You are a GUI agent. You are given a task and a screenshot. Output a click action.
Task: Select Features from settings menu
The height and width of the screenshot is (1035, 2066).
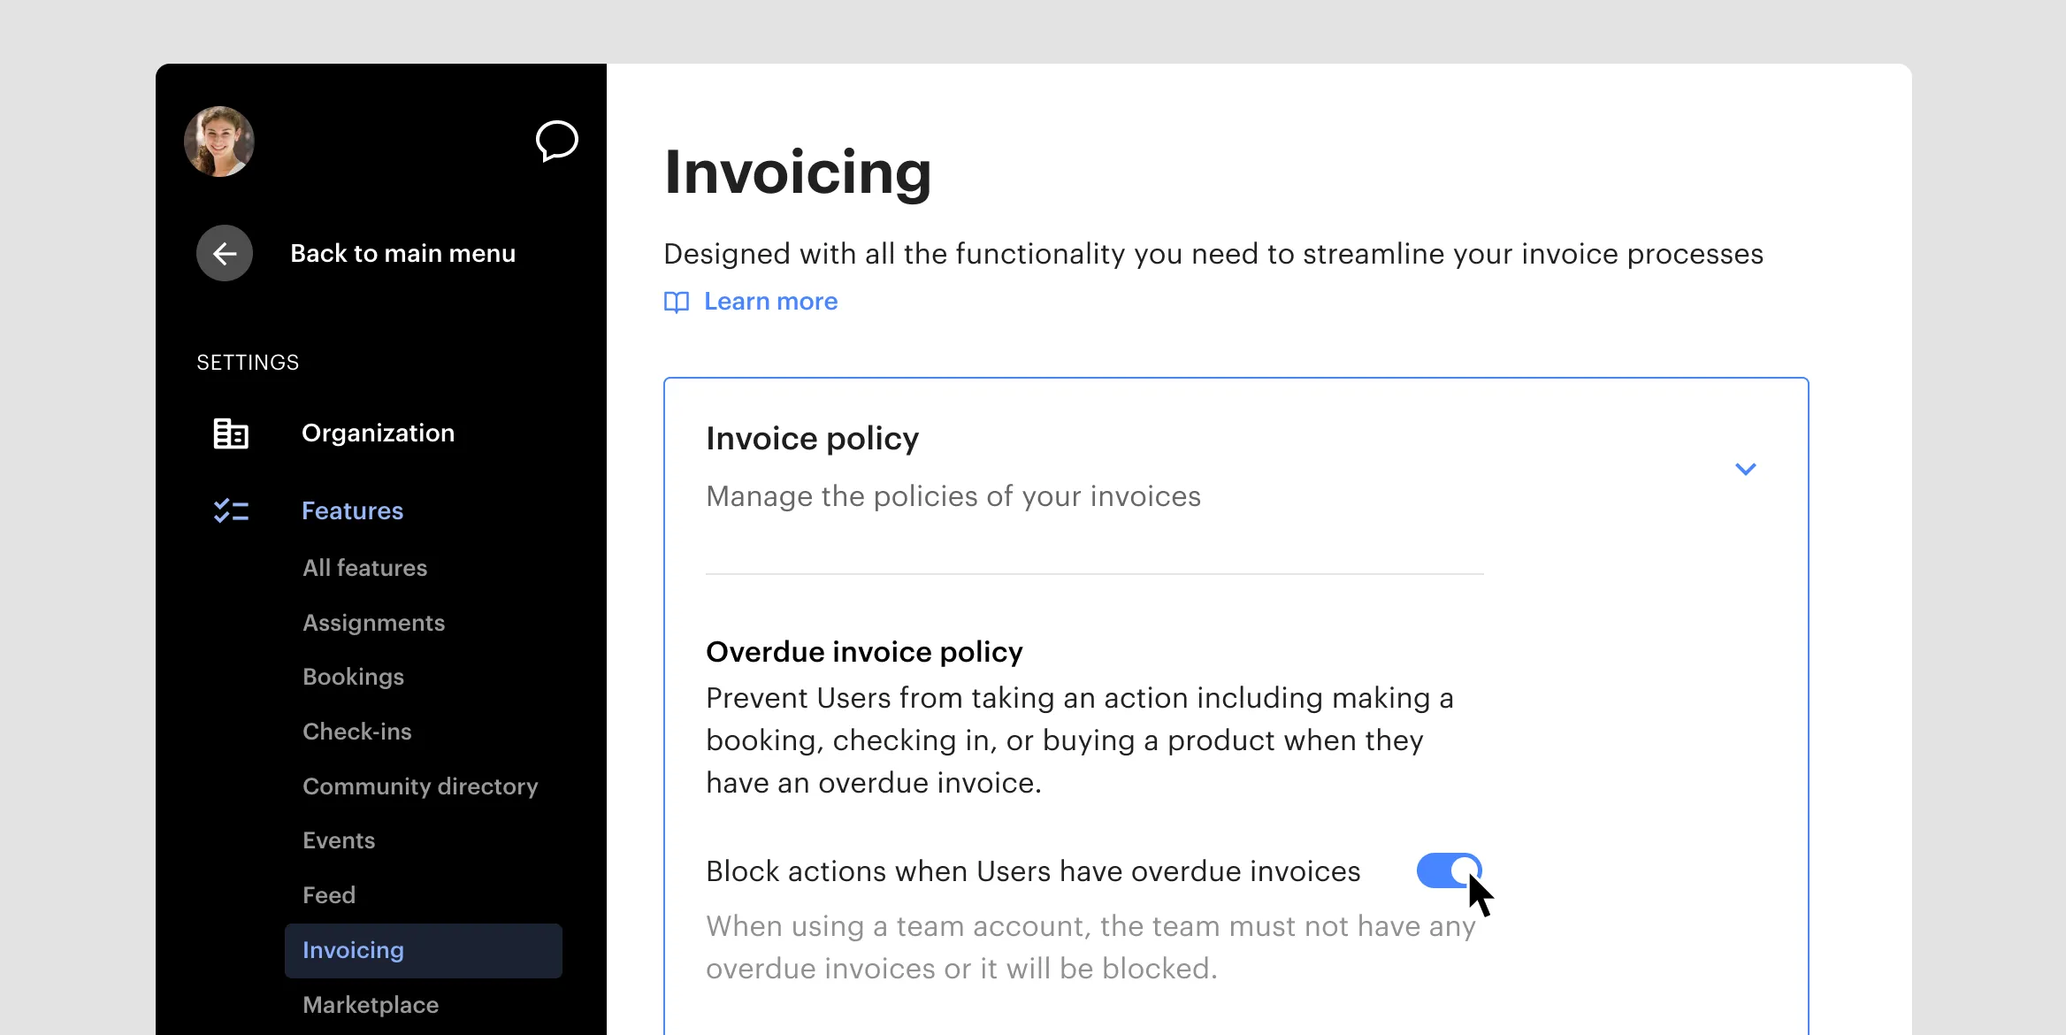tap(352, 511)
